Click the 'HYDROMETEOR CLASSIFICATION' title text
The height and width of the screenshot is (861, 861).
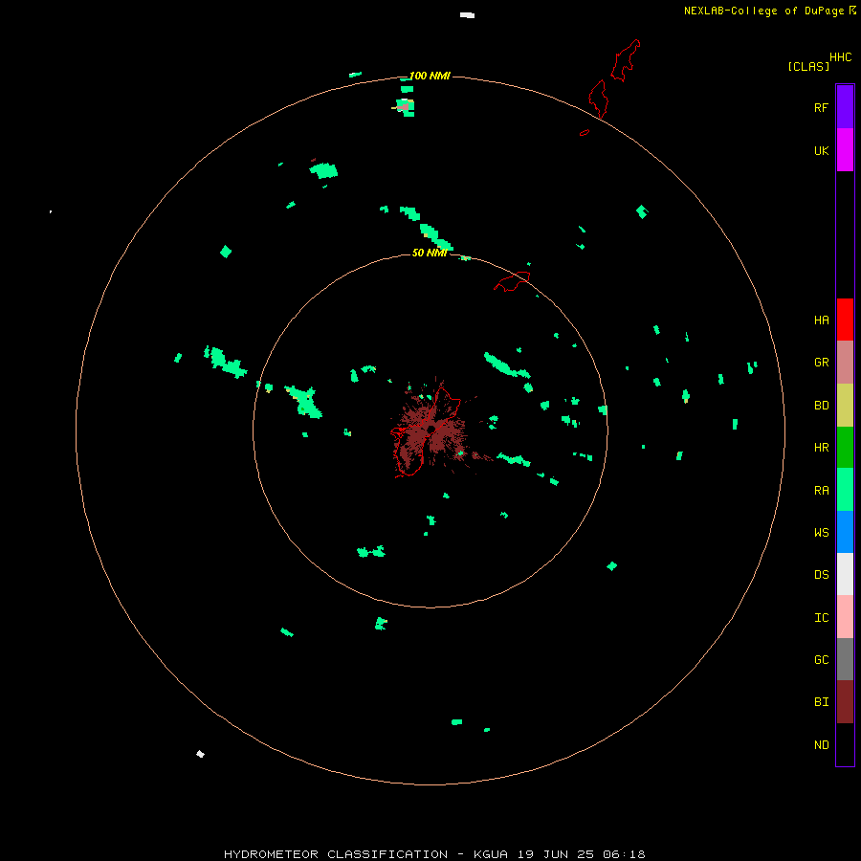336,854
